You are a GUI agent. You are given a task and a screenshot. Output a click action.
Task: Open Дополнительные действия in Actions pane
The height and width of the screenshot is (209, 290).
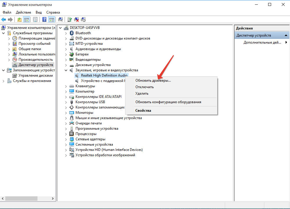click(262, 42)
